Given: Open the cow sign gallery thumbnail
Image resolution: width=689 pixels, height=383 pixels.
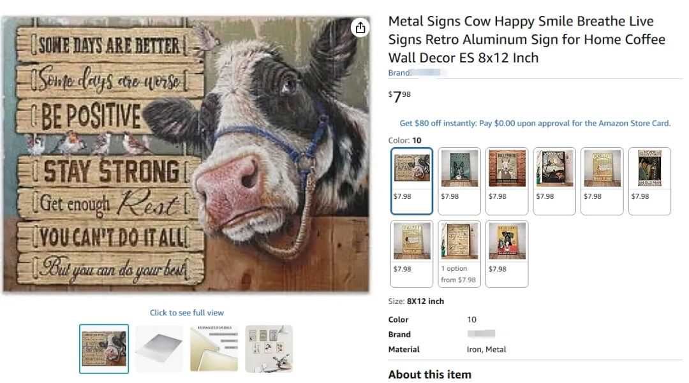Looking at the screenshot, I should pyautogui.click(x=104, y=349).
